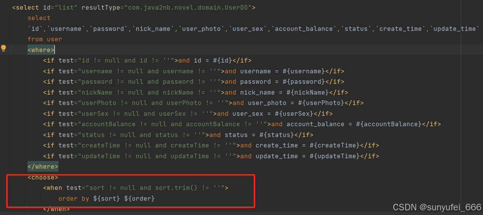Click #{username} in the username condition
Viewport: 483px width, 215px height.
(304, 71)
